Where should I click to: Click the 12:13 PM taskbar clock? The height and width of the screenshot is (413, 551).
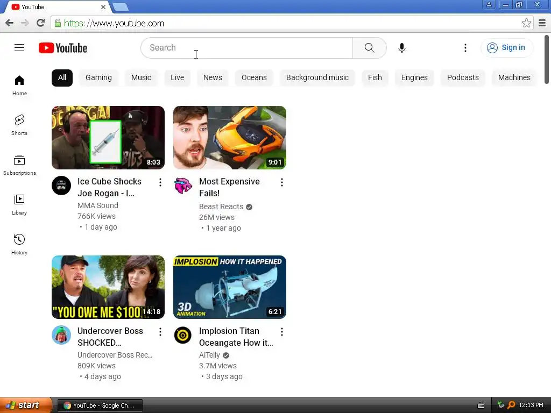tap(531, 405)
